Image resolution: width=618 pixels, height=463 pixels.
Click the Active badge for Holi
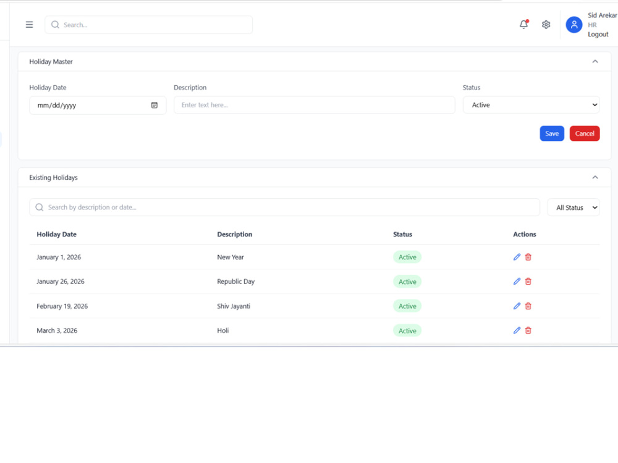click(x=407, y=331)
